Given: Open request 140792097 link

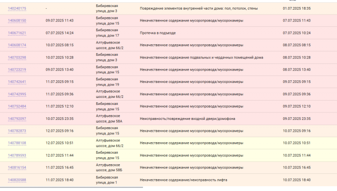Looking at the screenshot, I should click(x=17, y=119).
